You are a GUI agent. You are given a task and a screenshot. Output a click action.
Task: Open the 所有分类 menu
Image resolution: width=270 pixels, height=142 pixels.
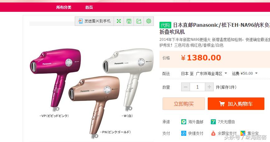coord(64,7)
